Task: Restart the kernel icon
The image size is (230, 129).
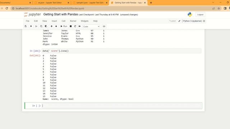Action: pos(75,26)
